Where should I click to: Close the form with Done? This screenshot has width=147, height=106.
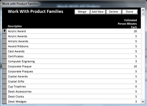click(130, 12)
